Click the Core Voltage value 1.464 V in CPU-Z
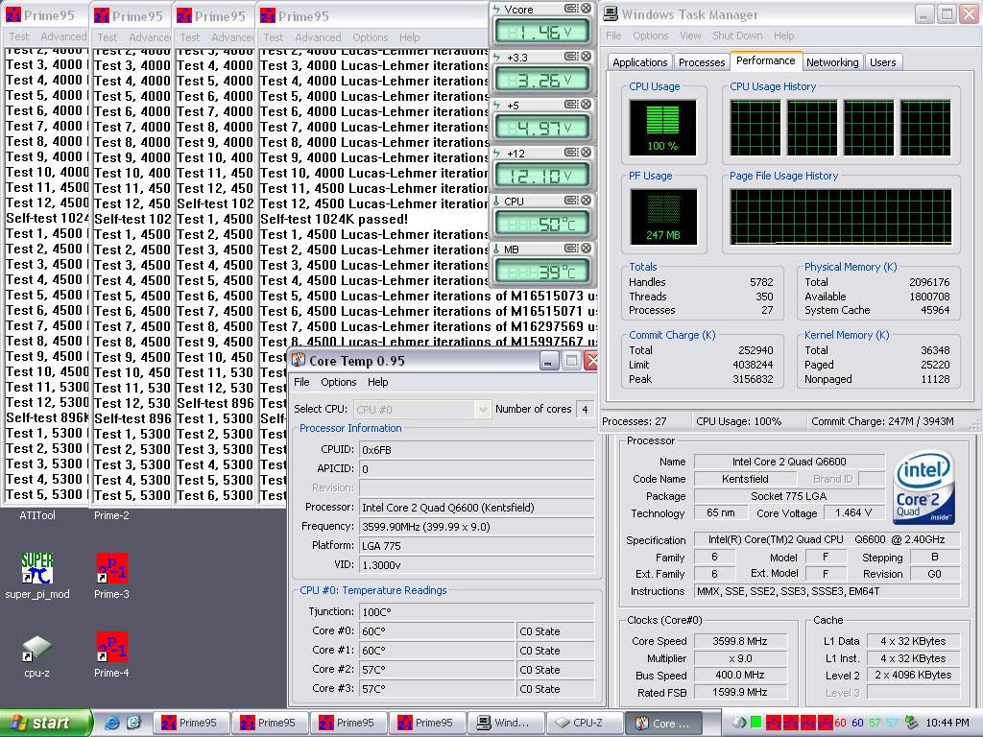This screenshot has height=737, width=983. click(853, 512)
